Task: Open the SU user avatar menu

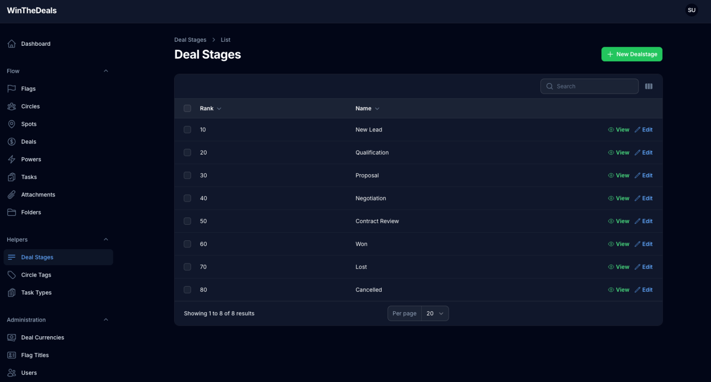Action: tap(691, 10)
